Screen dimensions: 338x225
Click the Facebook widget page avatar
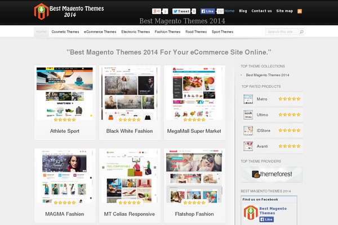pyautogui.click(x=251, y=213)
